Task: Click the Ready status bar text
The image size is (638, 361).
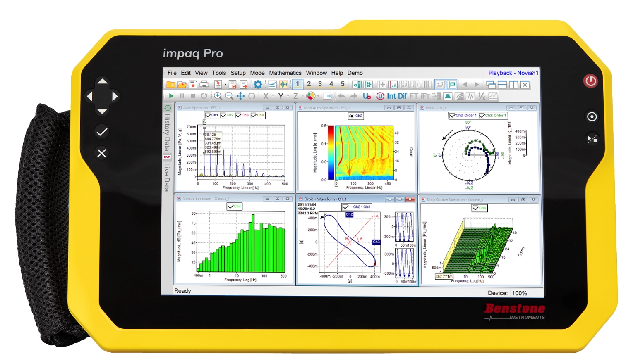Action: [x=182, y=291]
